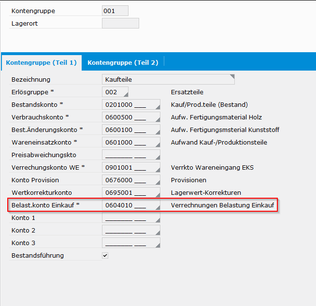Open the Kontengruppe (Teil 2) tab
Image resolution: width=316 pixels, height=306 pixels.
tap(123, 63)
